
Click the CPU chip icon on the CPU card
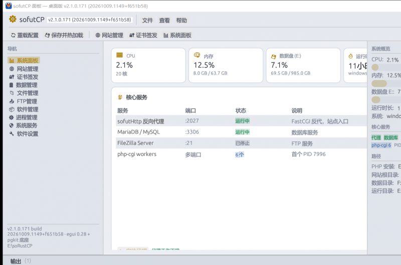coord(119,55)
